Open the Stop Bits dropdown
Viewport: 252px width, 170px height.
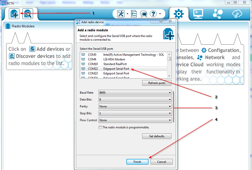pos(135,113)
